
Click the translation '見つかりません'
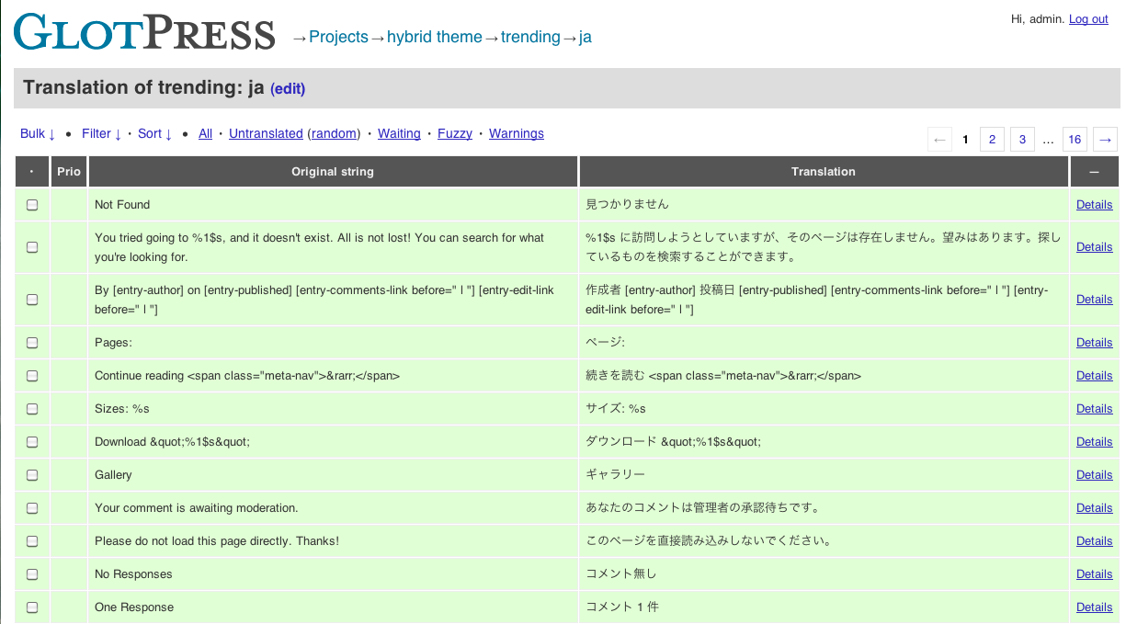point(627,205)
